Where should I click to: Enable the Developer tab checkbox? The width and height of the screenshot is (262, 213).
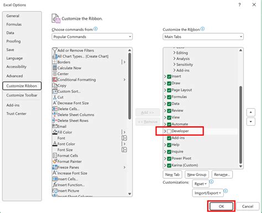coord(169,131)
